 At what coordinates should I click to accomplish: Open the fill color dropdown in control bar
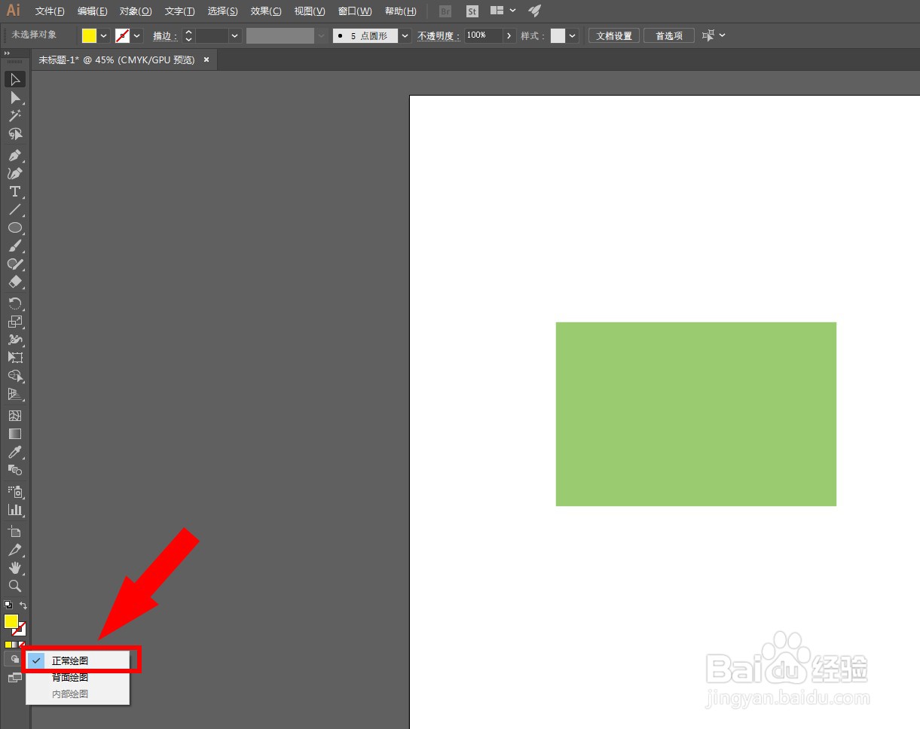(x=104, y=35)
